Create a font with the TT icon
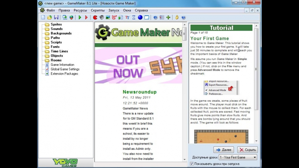Image resolution: width=299 pixels, height=168 pixels. [x=127, y=18]
